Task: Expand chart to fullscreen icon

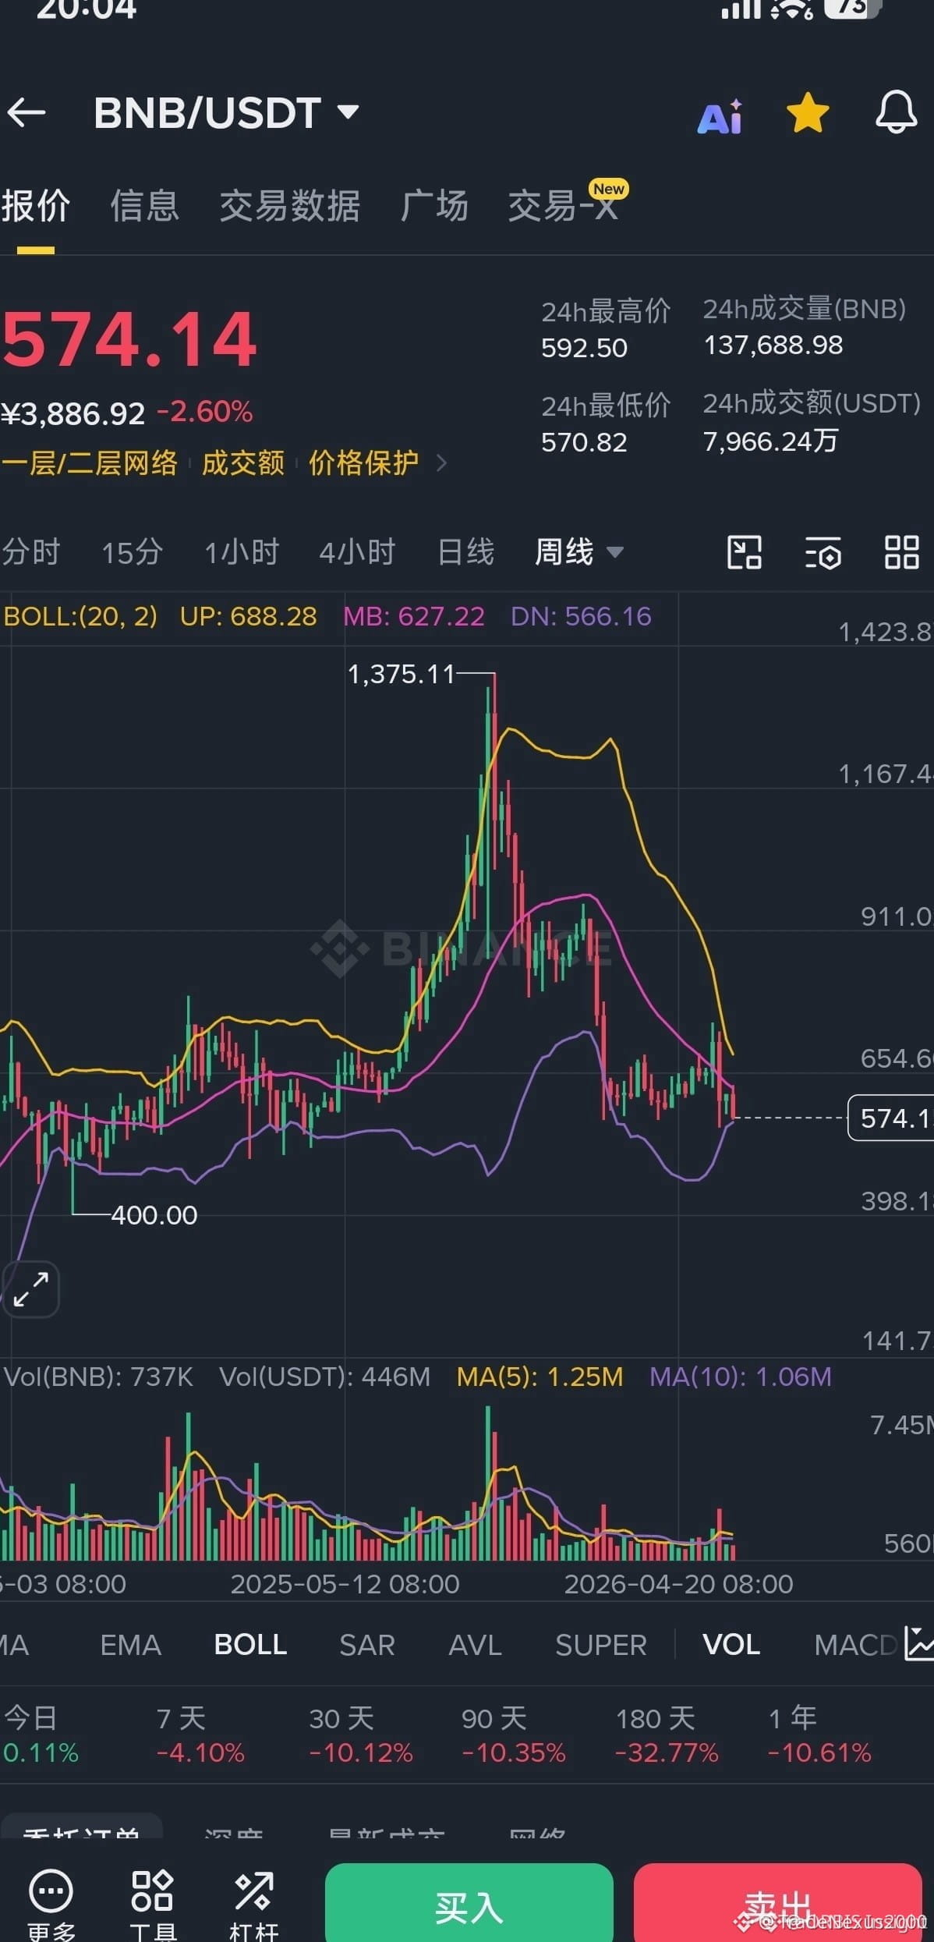Action: [x=31, y=1289]
